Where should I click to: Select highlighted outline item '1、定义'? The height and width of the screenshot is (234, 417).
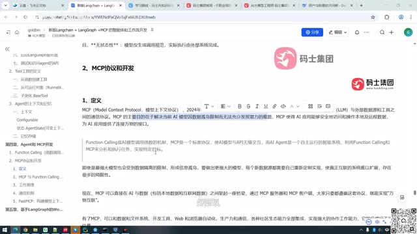pos(20,169)
